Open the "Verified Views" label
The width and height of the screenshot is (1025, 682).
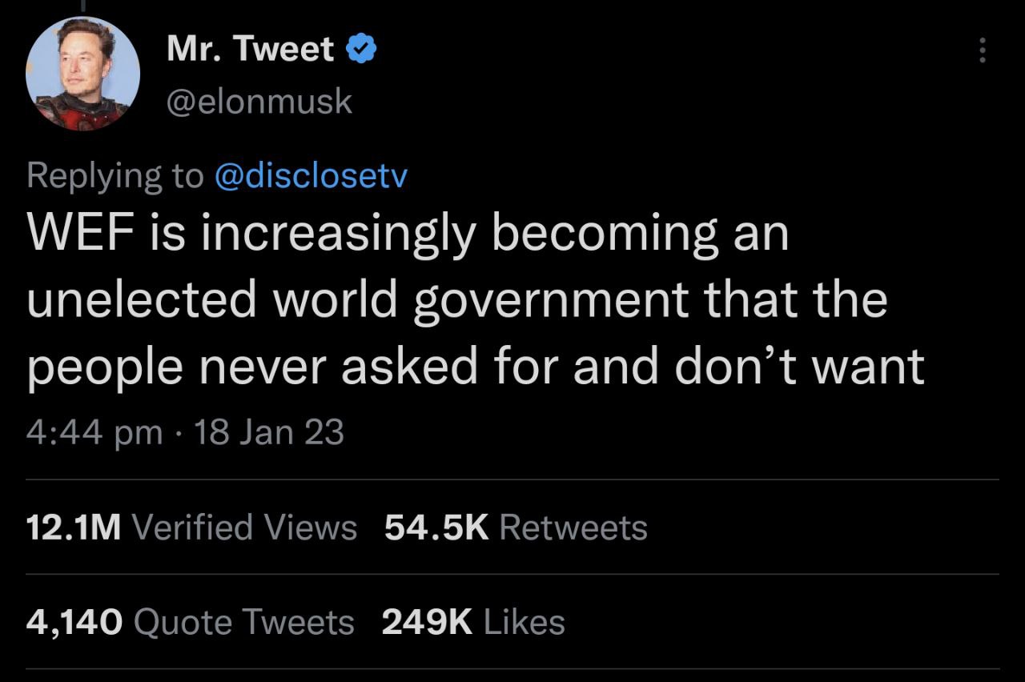pos(243,528)
